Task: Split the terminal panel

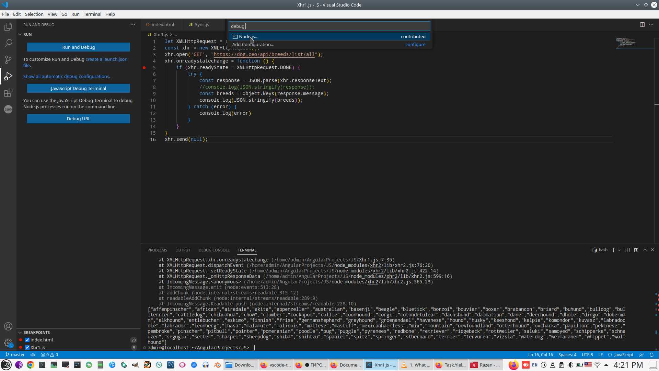Action: pyautogui.click(x=627, y=250)
